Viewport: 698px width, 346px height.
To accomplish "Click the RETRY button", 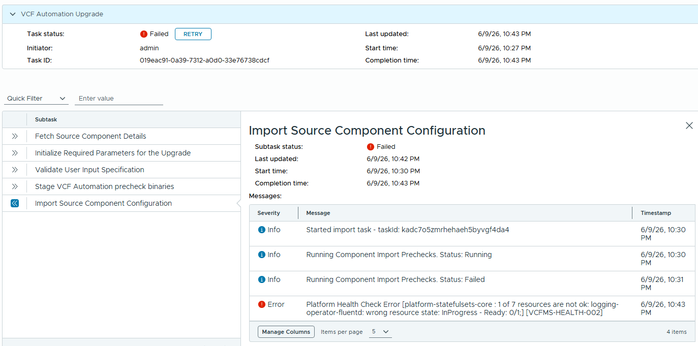I will click(x=193, y=34).
